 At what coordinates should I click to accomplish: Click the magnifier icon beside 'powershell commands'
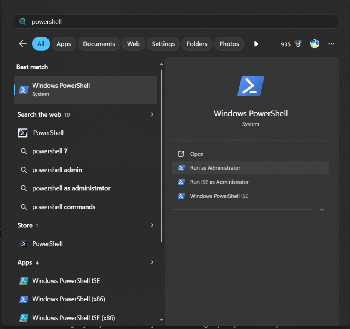pos(24,207)
